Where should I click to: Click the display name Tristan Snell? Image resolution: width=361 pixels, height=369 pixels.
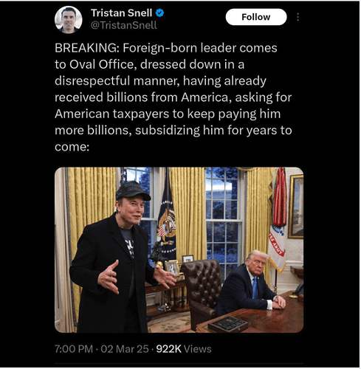pyautogui.click(x=121, y=13)
